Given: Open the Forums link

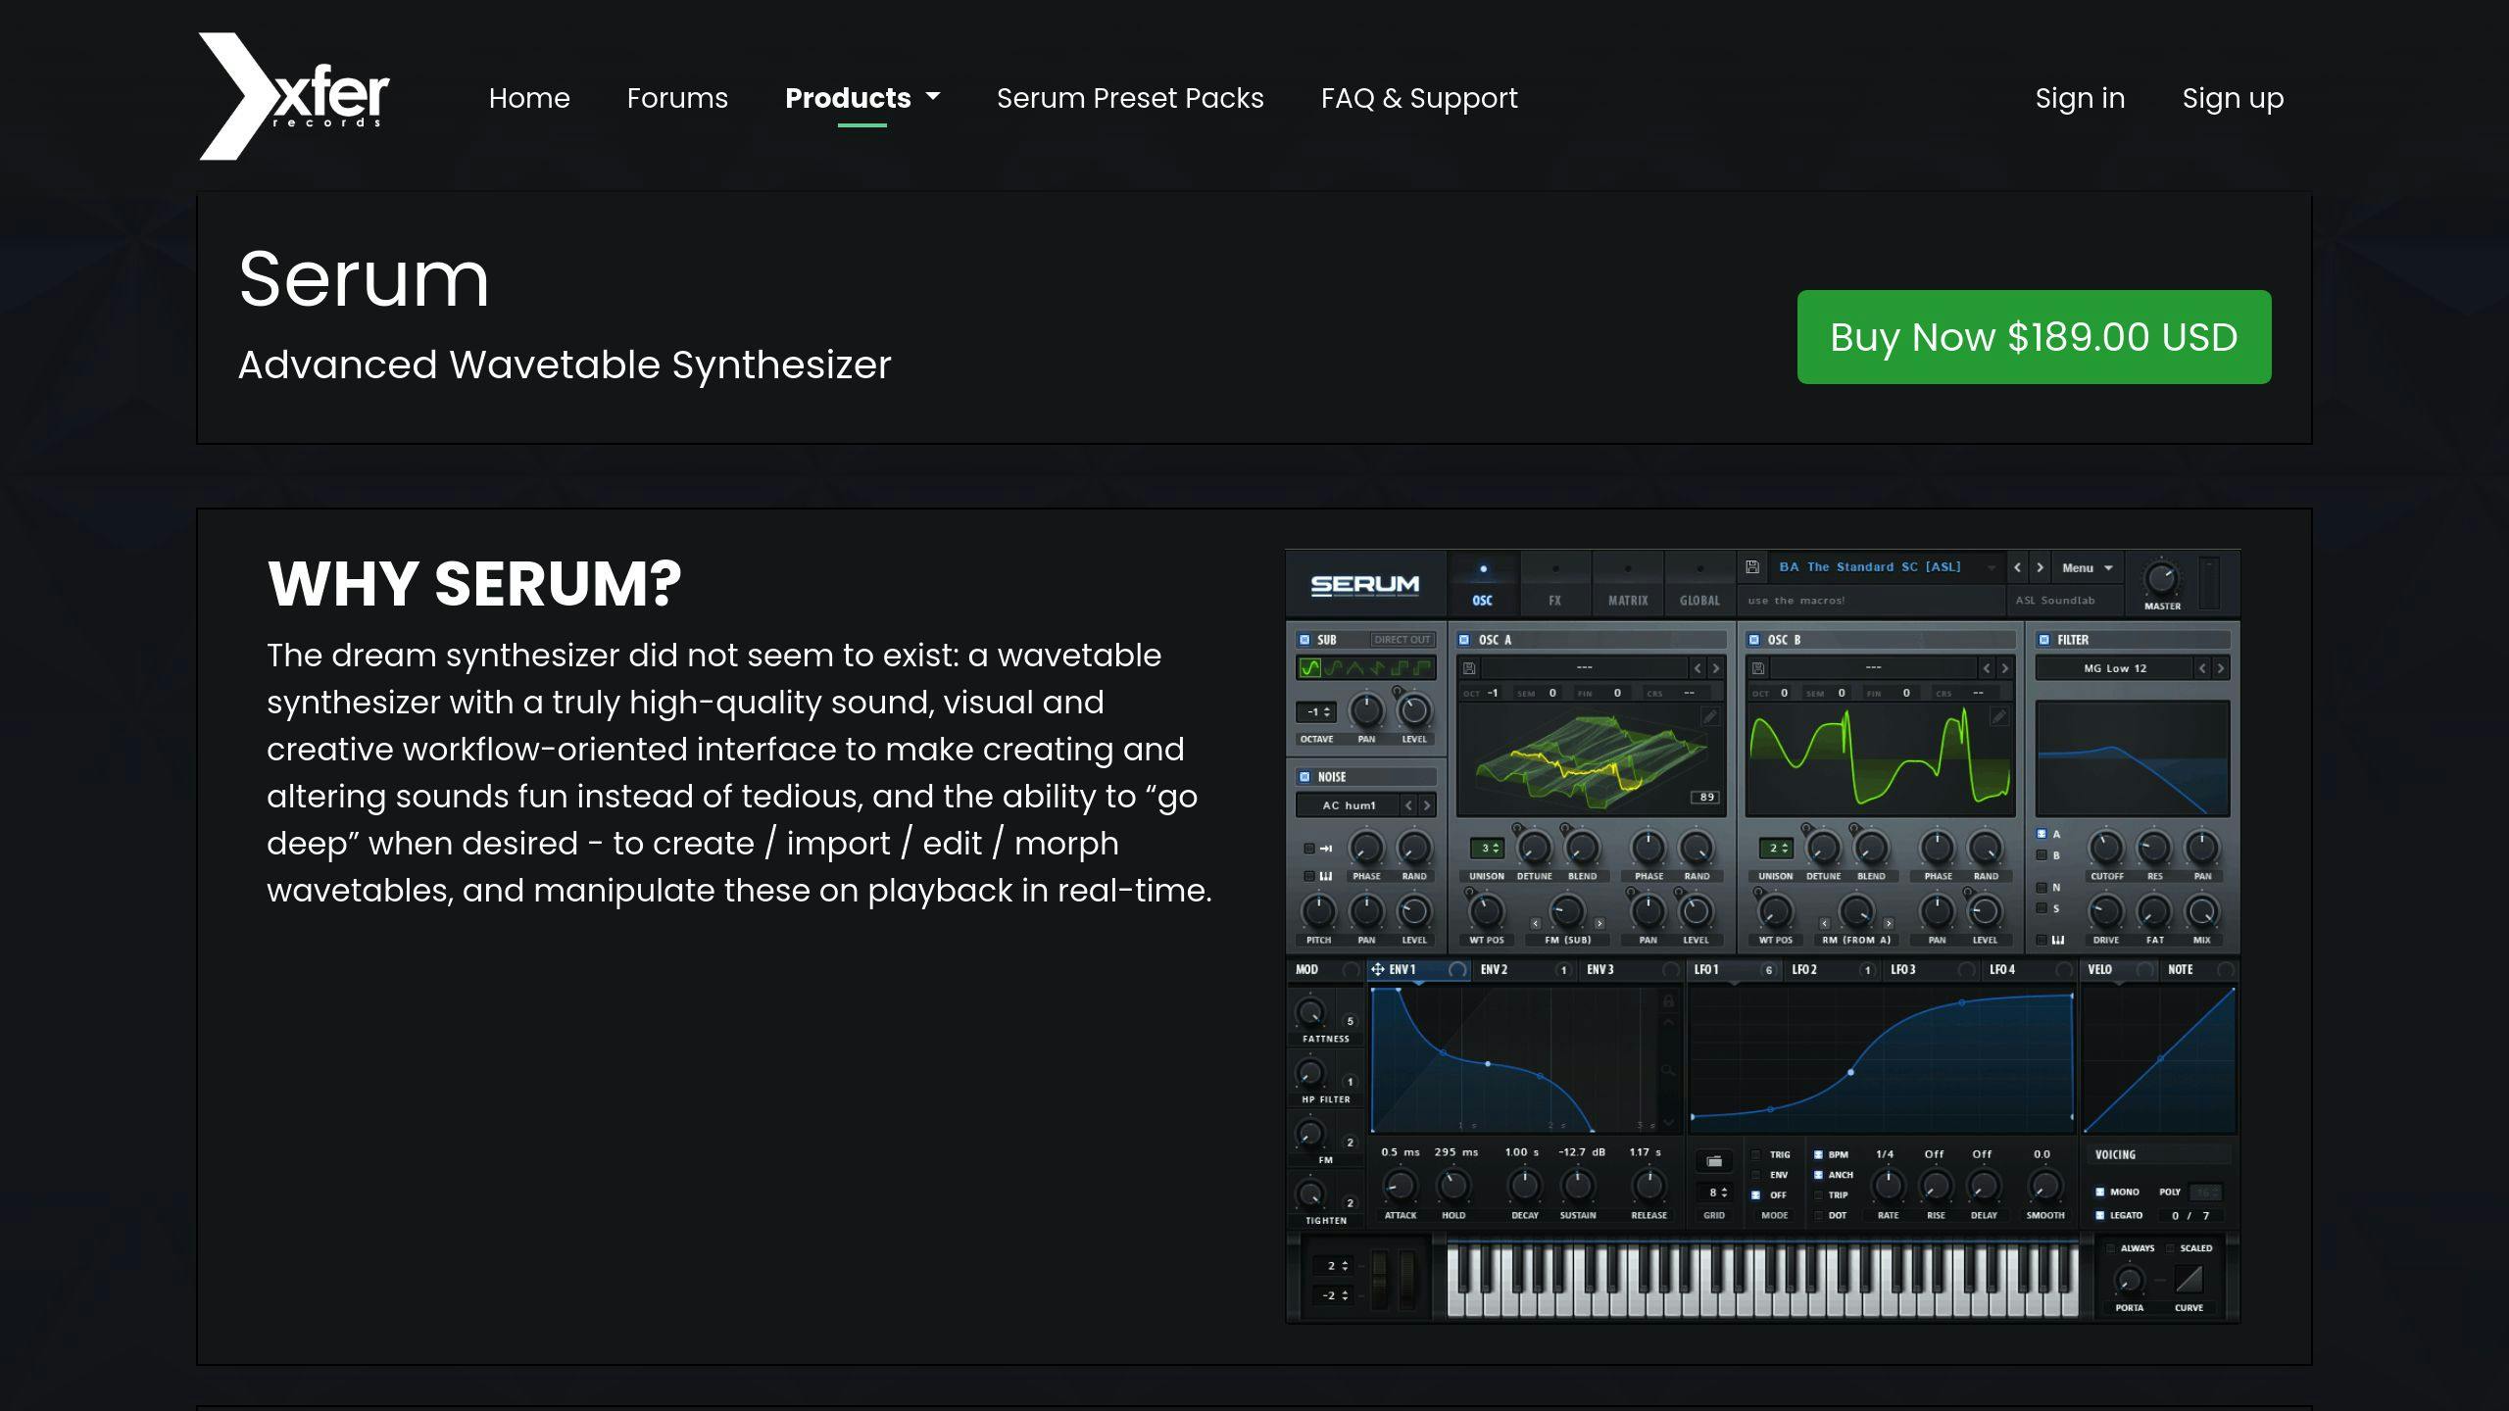Looking at the screenshot, I should (677, 98).
